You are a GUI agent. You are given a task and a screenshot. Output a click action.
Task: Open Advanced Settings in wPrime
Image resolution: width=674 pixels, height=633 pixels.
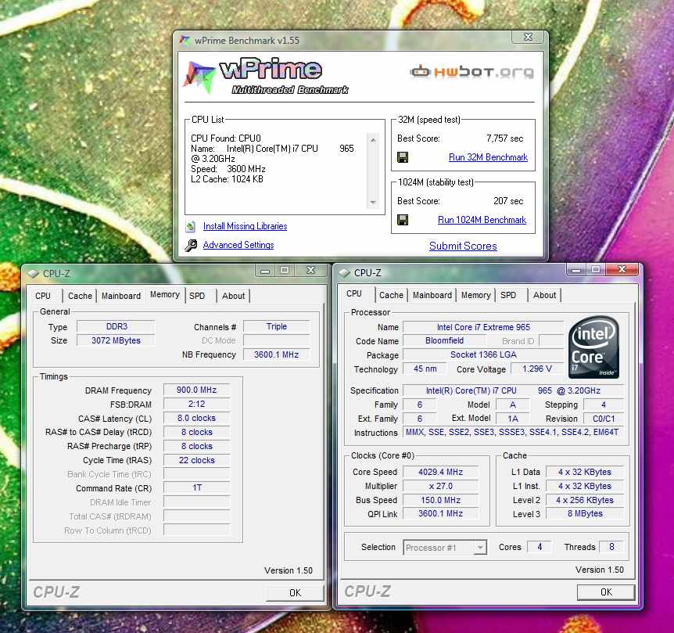(x=238, y=245)
